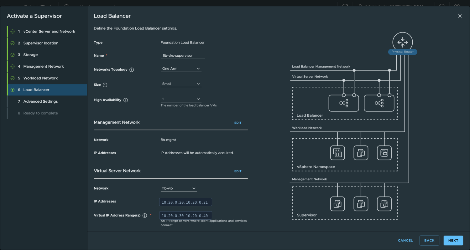The width and height of the screenshot is (470, 250).
Task: Click the 'Workload Network' diagram label
Action: tap(307, 128)
